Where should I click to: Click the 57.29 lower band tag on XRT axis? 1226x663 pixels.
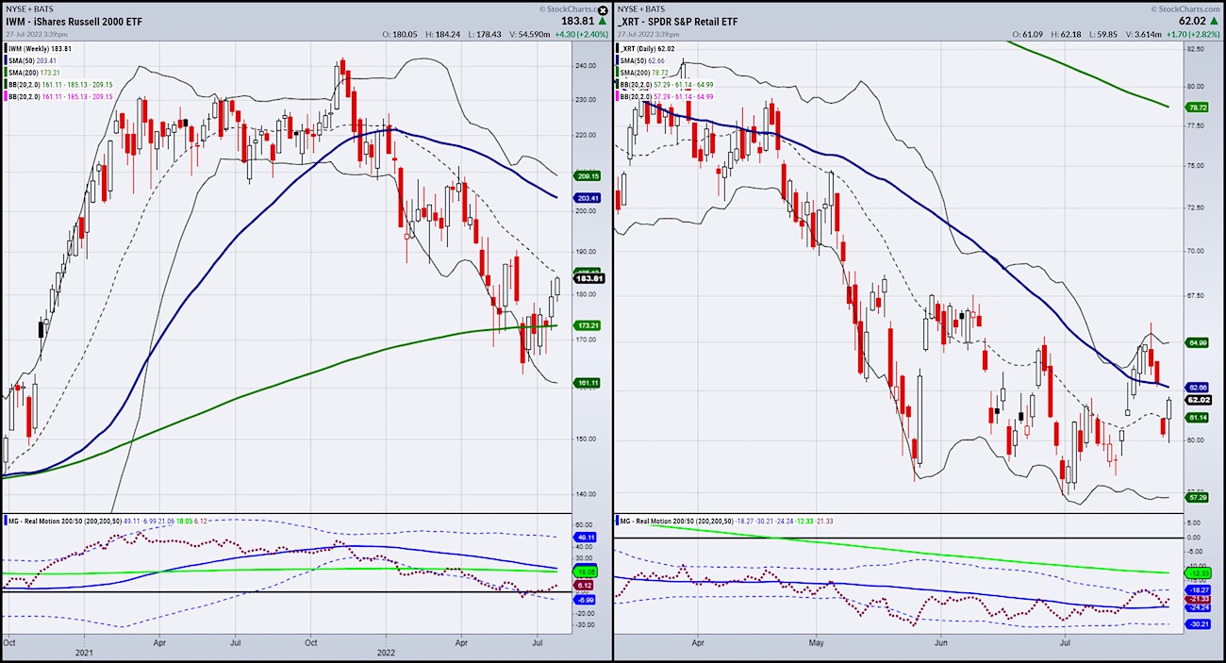(x=1199, y=497)
